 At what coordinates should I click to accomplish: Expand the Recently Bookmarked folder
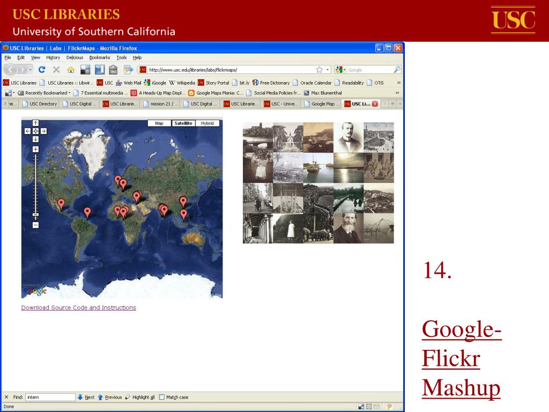(44, 93)
